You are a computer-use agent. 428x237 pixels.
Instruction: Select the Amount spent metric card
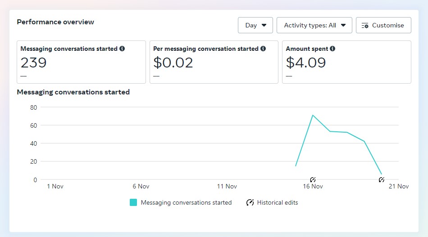tap(346, 62)
